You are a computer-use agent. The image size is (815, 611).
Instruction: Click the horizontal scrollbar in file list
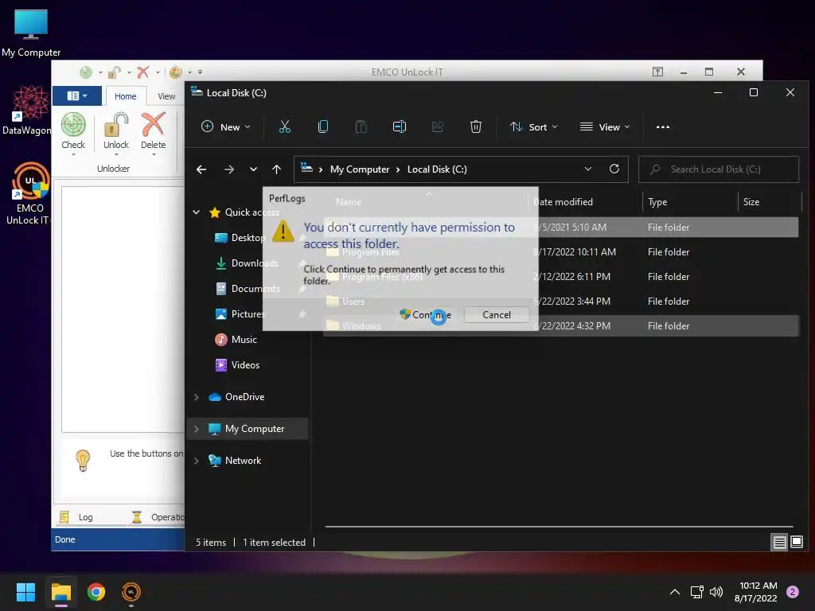(560, 527)
